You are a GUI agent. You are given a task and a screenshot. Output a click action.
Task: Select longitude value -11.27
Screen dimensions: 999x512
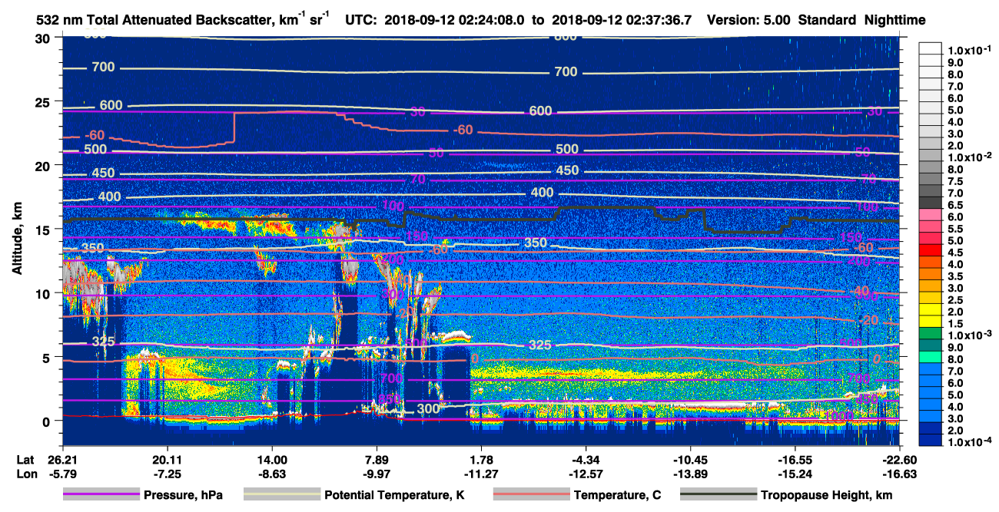click(x=481, y=474)
